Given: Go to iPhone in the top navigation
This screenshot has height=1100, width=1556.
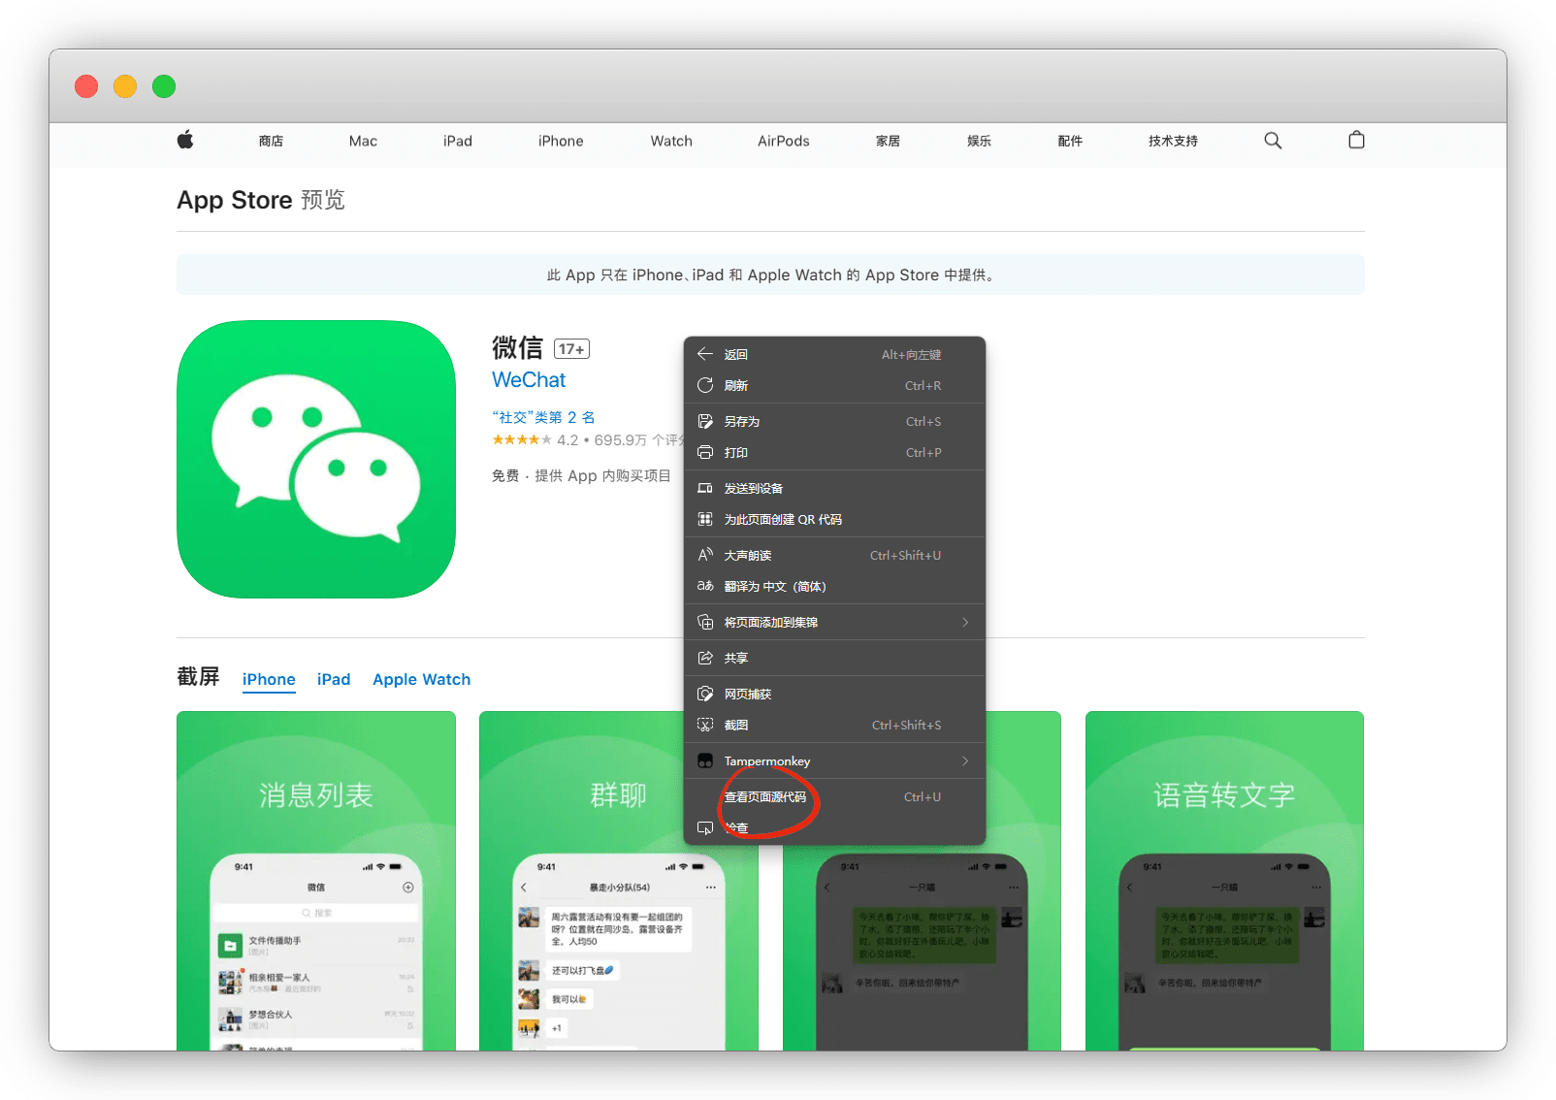Looking at the screenshot, I should point(561,142).
